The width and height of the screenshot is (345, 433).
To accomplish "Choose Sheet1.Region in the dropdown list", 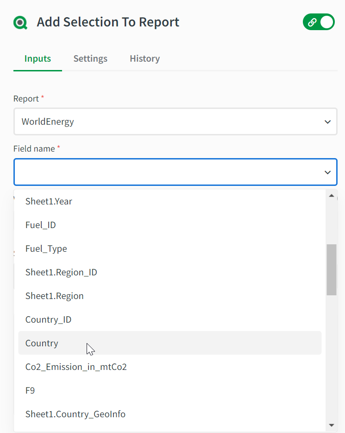I will point(55,296).
